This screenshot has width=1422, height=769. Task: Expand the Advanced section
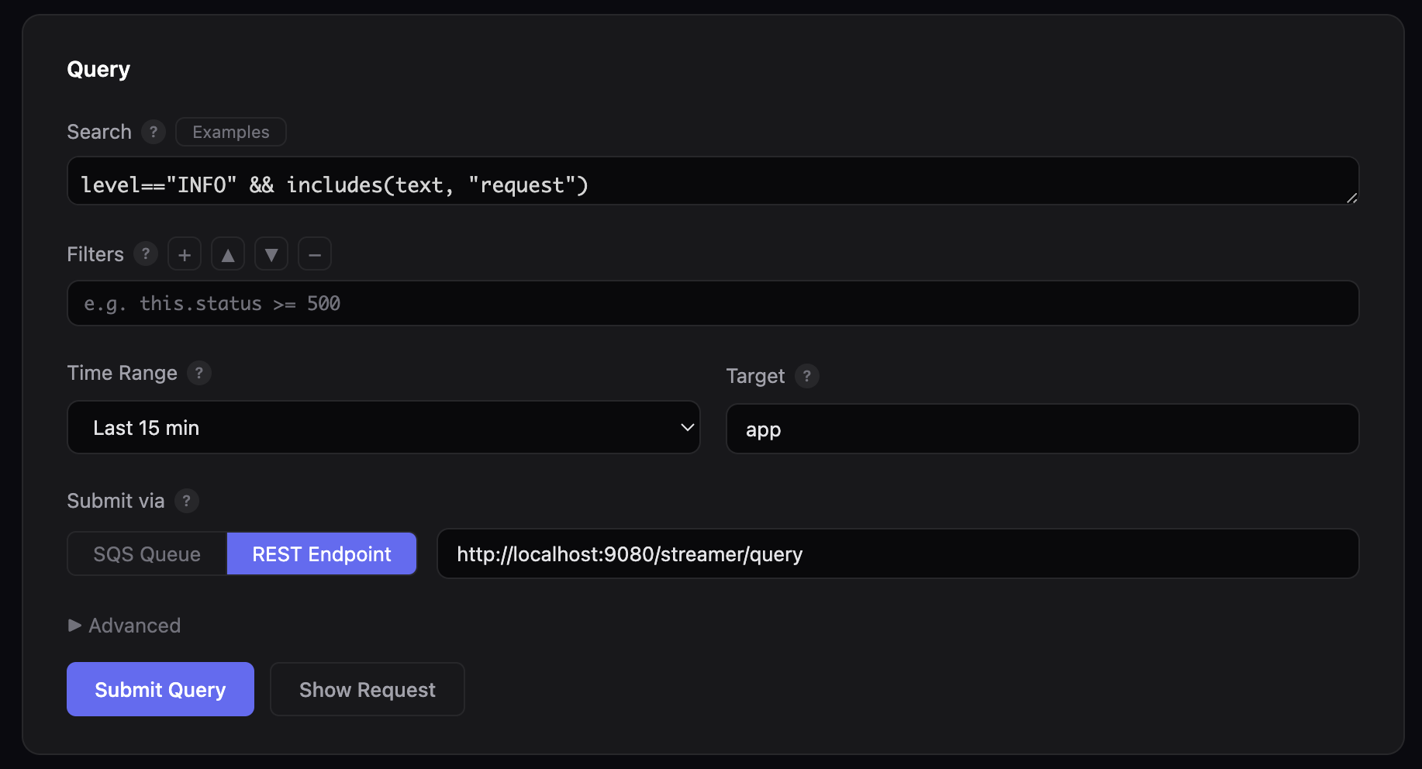pyautogui.click(x=124, y=626)
